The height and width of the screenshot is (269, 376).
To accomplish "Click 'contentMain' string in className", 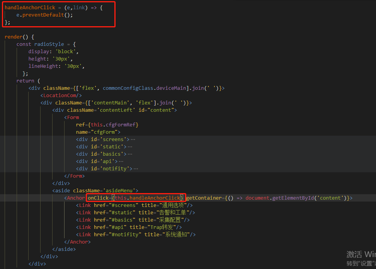I will [110, 103].
